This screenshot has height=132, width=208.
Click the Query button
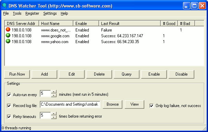[x=126, y=74]
